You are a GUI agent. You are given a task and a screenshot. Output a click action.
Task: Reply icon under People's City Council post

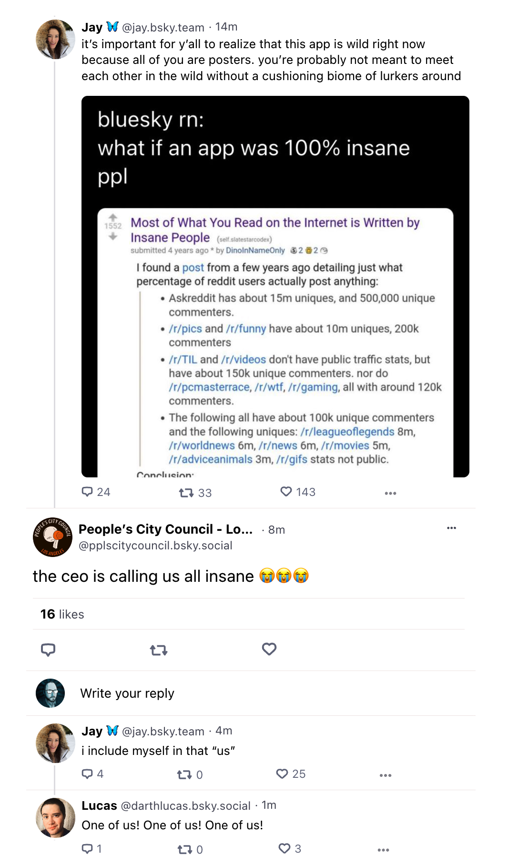coord(48,650)
